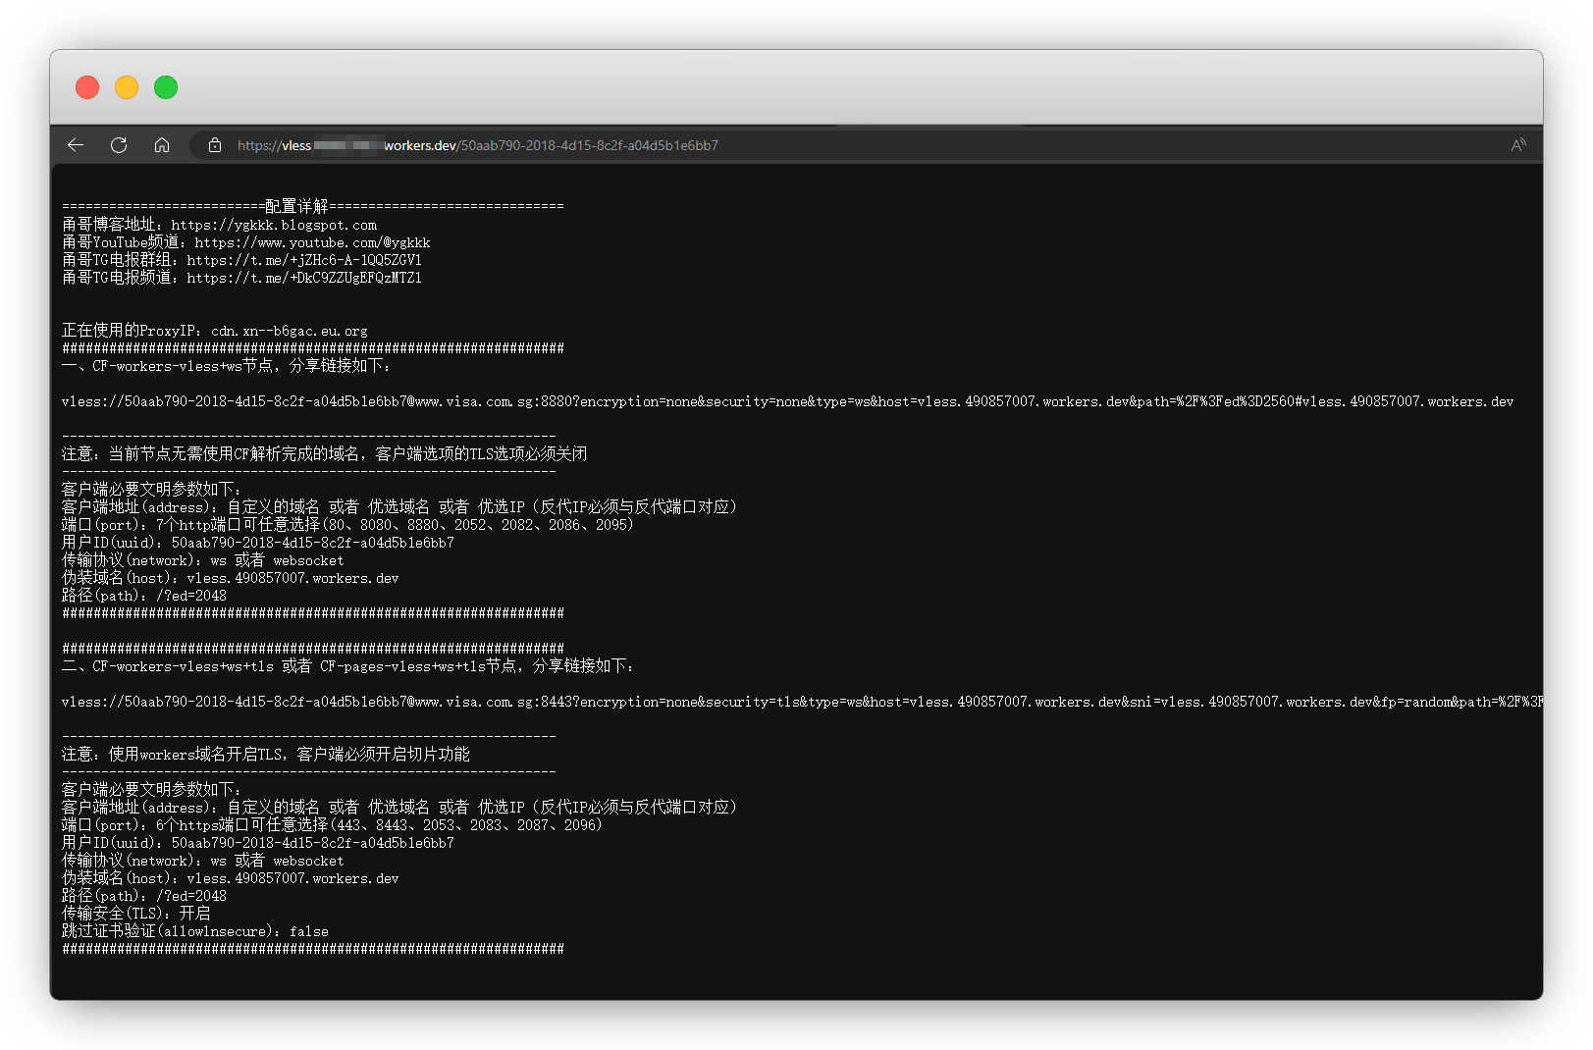Select the TG channel t.me/+DkC9ZZUgEFQzMTZ1 line

click(241, 278)
